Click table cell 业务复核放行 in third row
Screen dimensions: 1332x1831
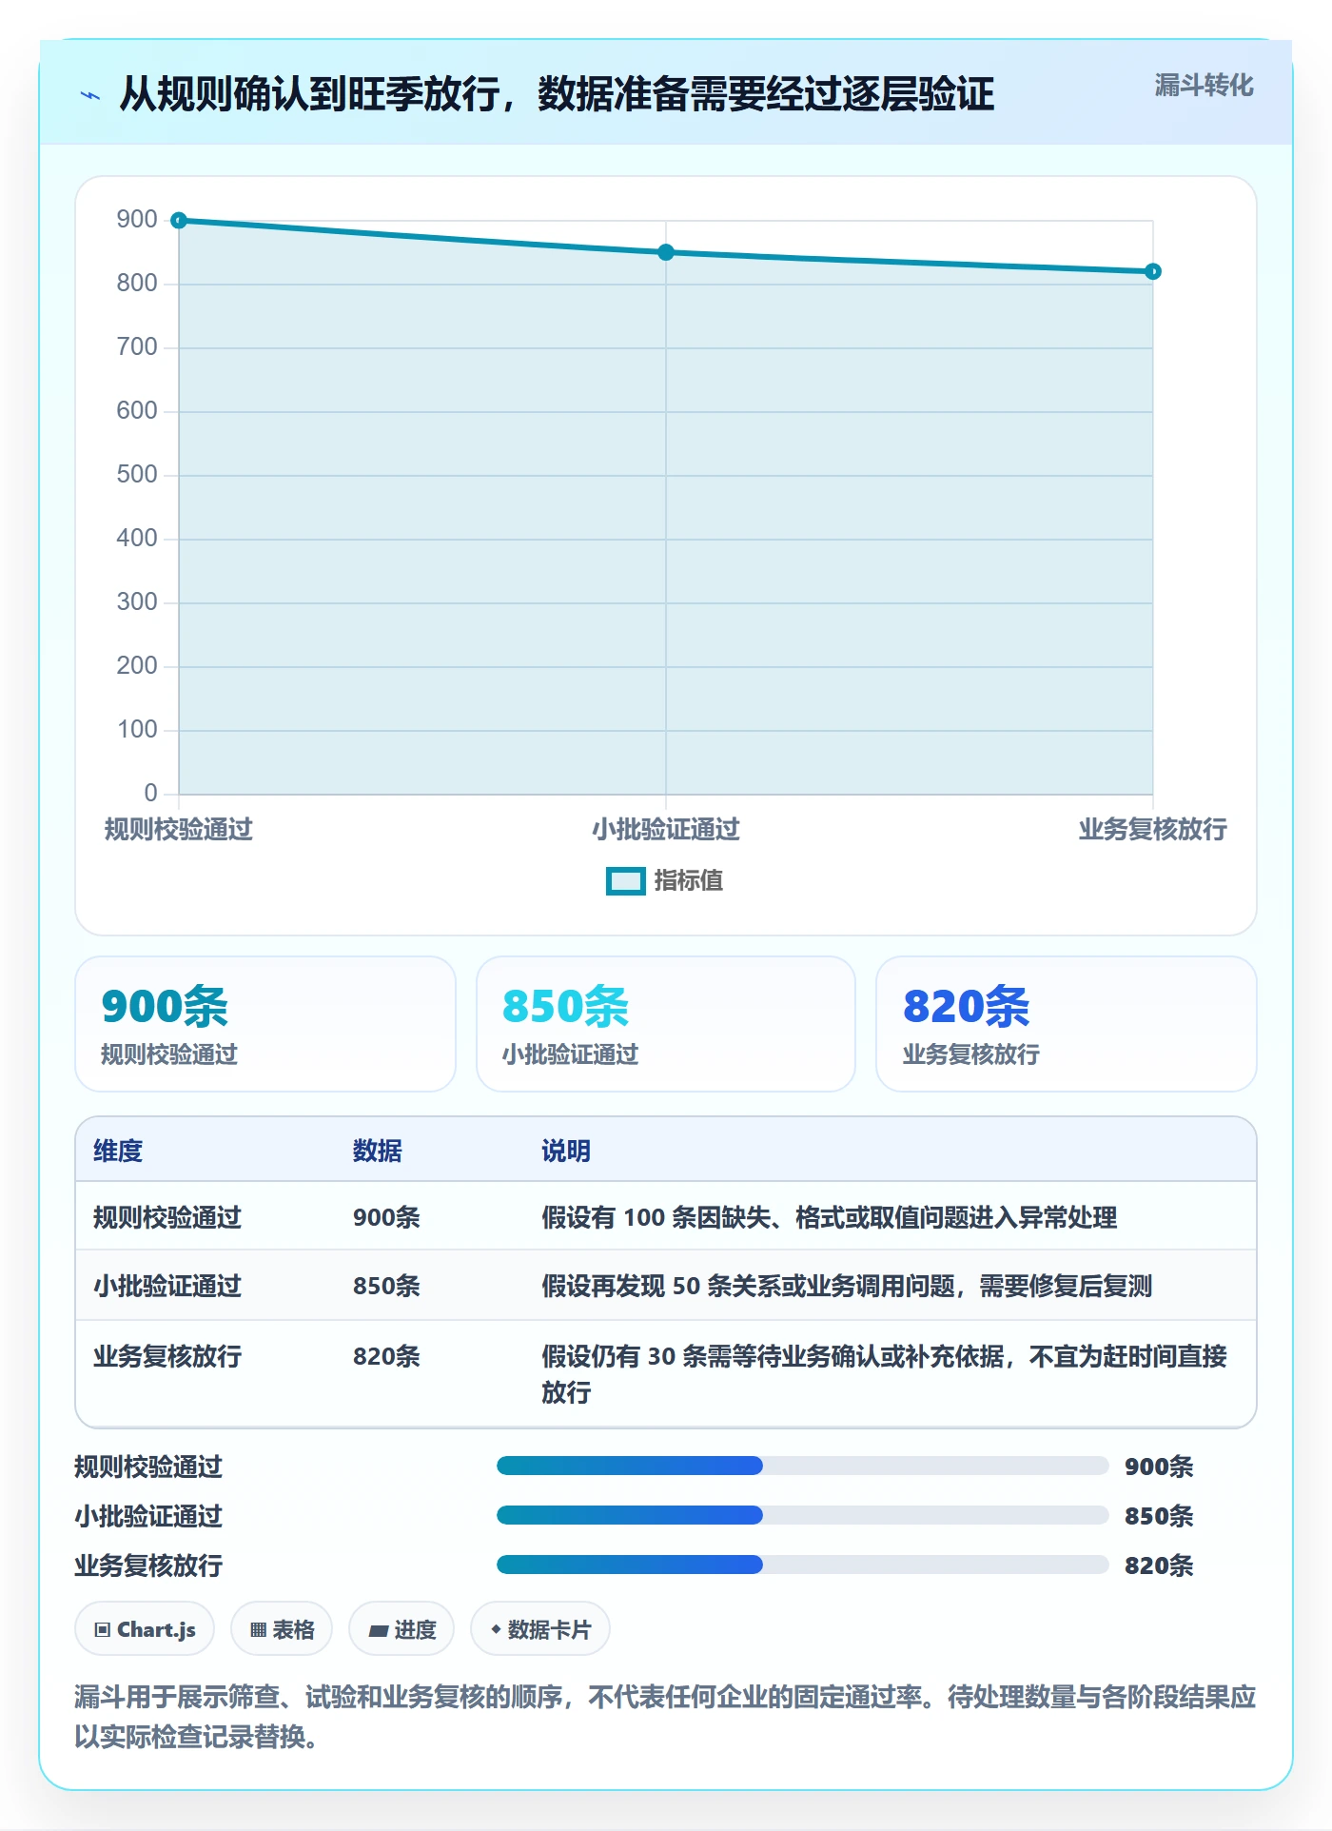167,1357
